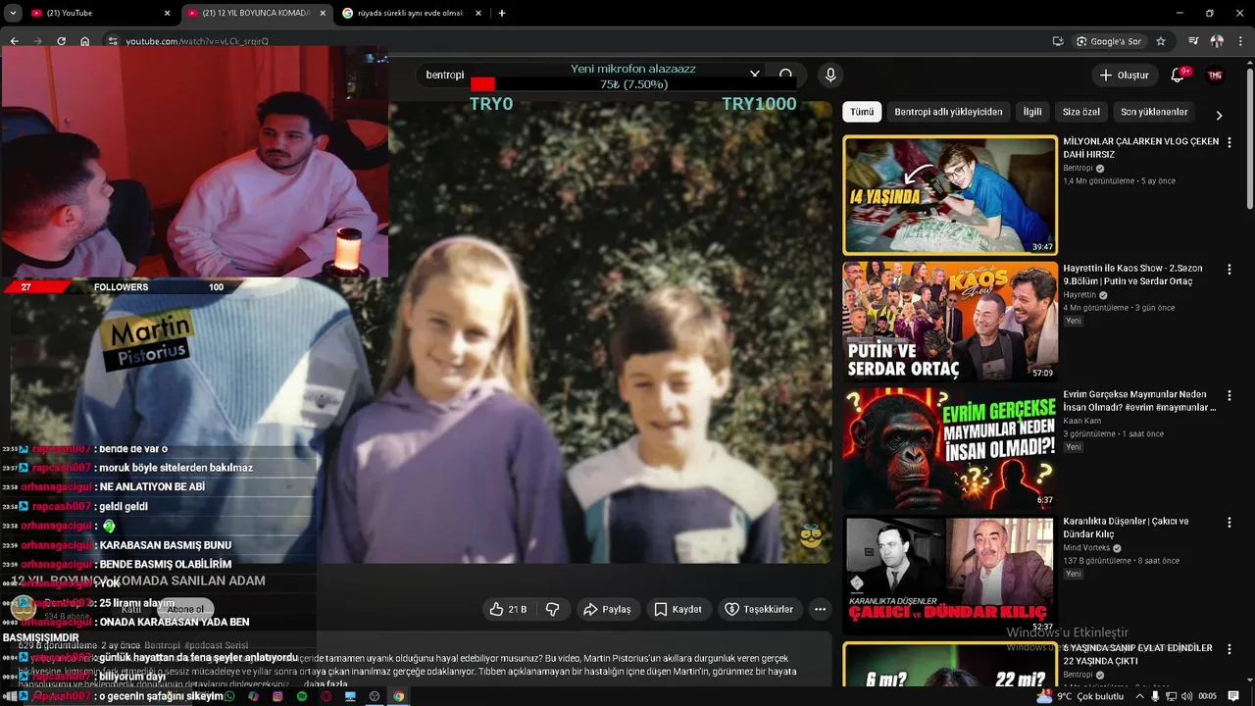
Task: Open more actions three-dot under the video
Action: [x=821, y=609]
